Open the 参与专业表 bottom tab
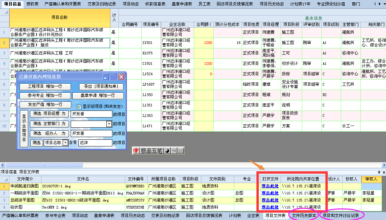This screenshot has height=220, width=386. tap(55, 216)
